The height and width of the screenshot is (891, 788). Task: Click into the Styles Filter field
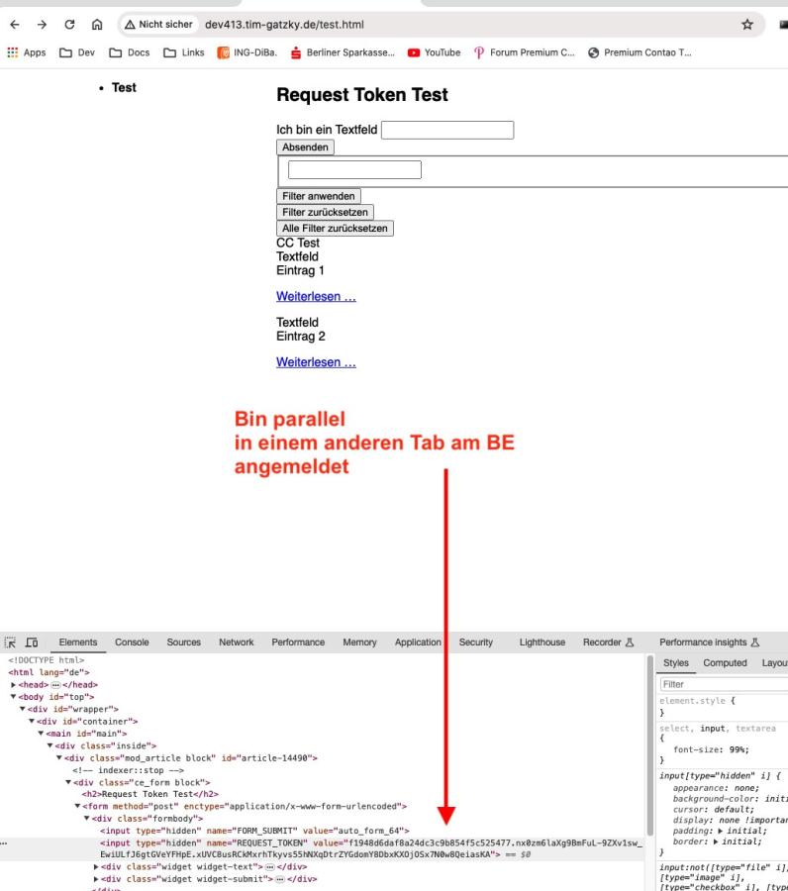[x=723, y=683]
